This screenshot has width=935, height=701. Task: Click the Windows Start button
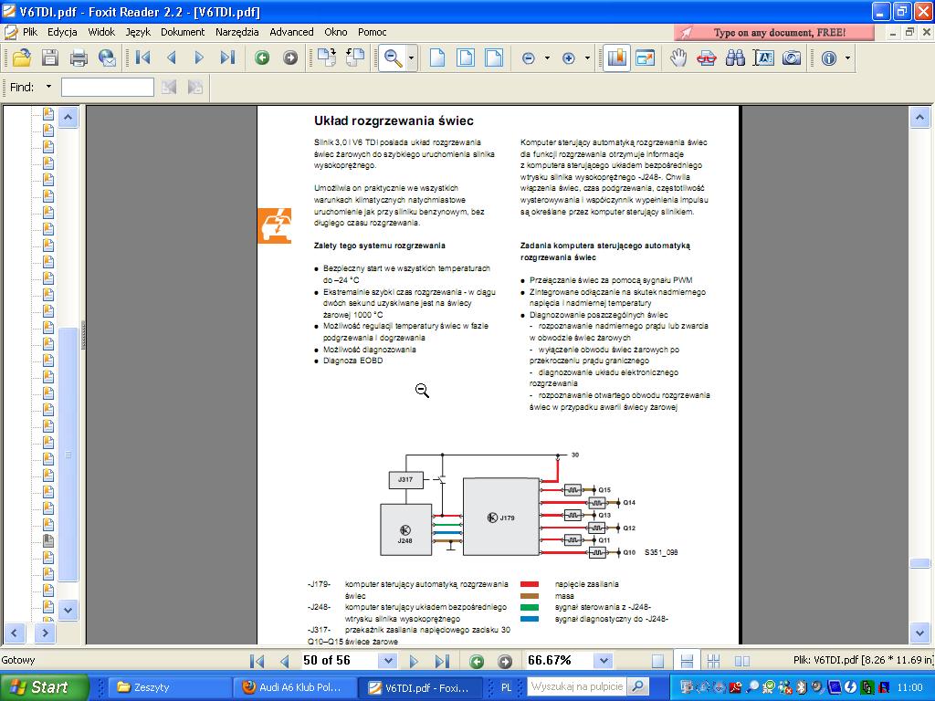pyautogui.click(x=44, y=687)
